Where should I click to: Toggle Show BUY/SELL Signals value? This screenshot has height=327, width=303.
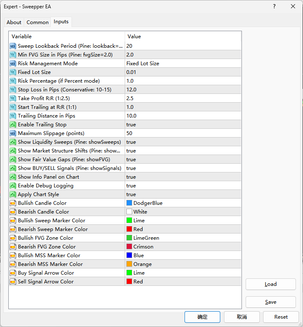pos(183,168)
